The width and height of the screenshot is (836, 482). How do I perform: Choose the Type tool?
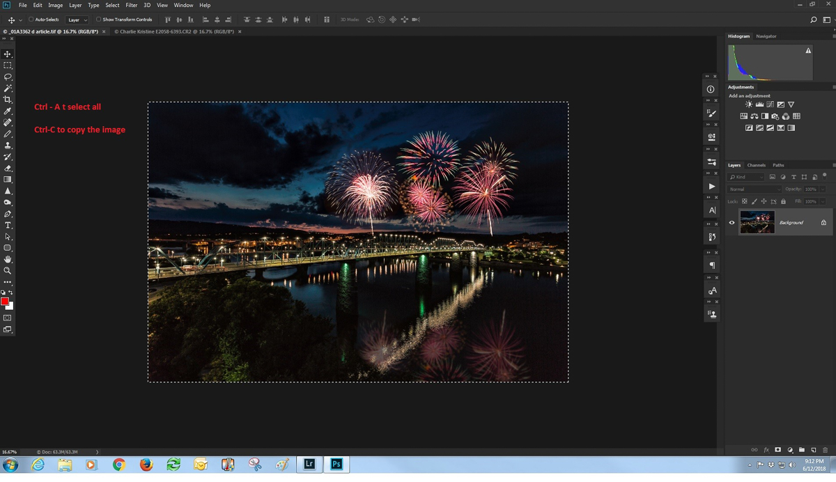pyautogui.click(x=8, y=226)
